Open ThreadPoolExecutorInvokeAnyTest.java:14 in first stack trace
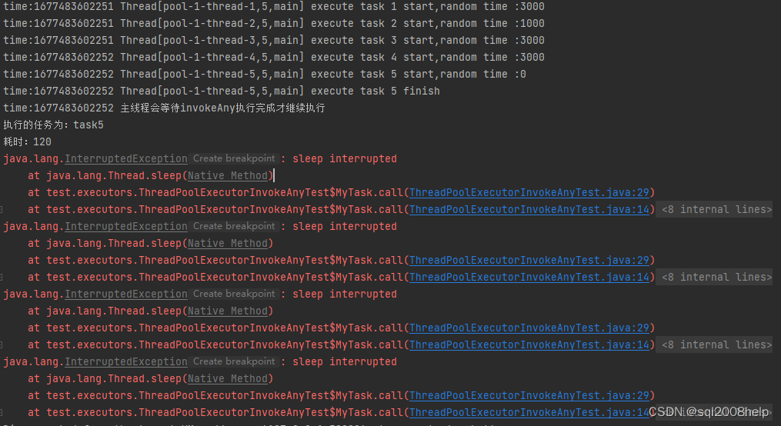This screenshot has width=781, height=426. coord(529,209)
